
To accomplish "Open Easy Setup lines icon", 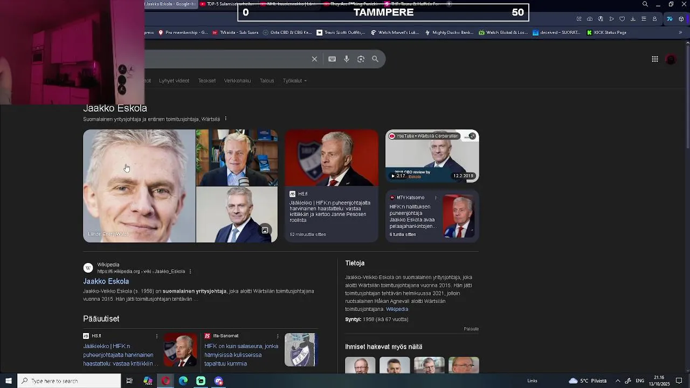I will 644,19.
